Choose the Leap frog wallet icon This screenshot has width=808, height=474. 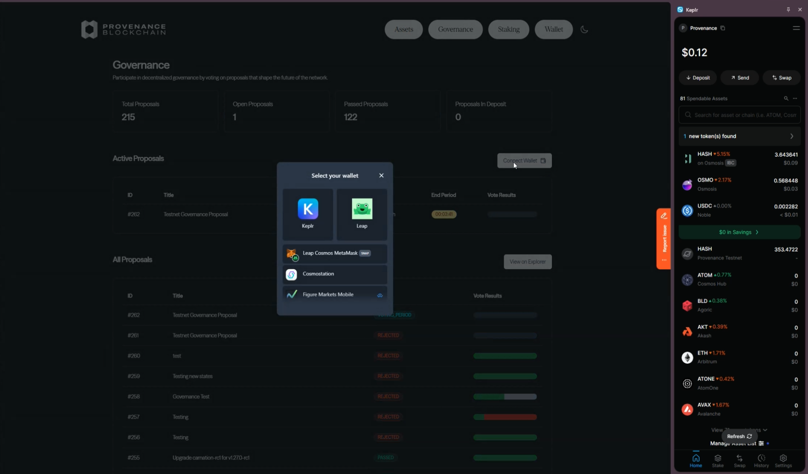(362, 209)
